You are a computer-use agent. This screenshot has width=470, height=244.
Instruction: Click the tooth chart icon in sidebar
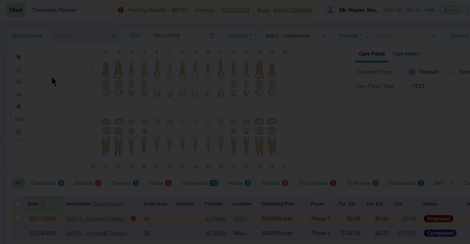coord(18,82)
